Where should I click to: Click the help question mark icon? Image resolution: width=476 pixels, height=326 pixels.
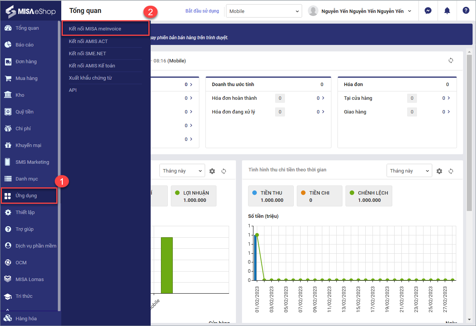click(466, 11)
